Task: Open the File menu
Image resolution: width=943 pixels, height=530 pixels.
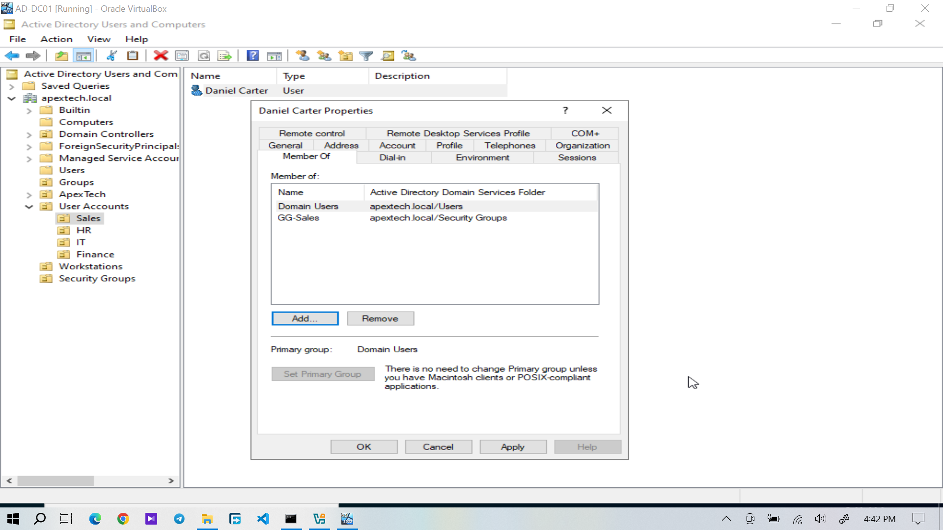Action: pyautogui.click(x=18, y=39)
